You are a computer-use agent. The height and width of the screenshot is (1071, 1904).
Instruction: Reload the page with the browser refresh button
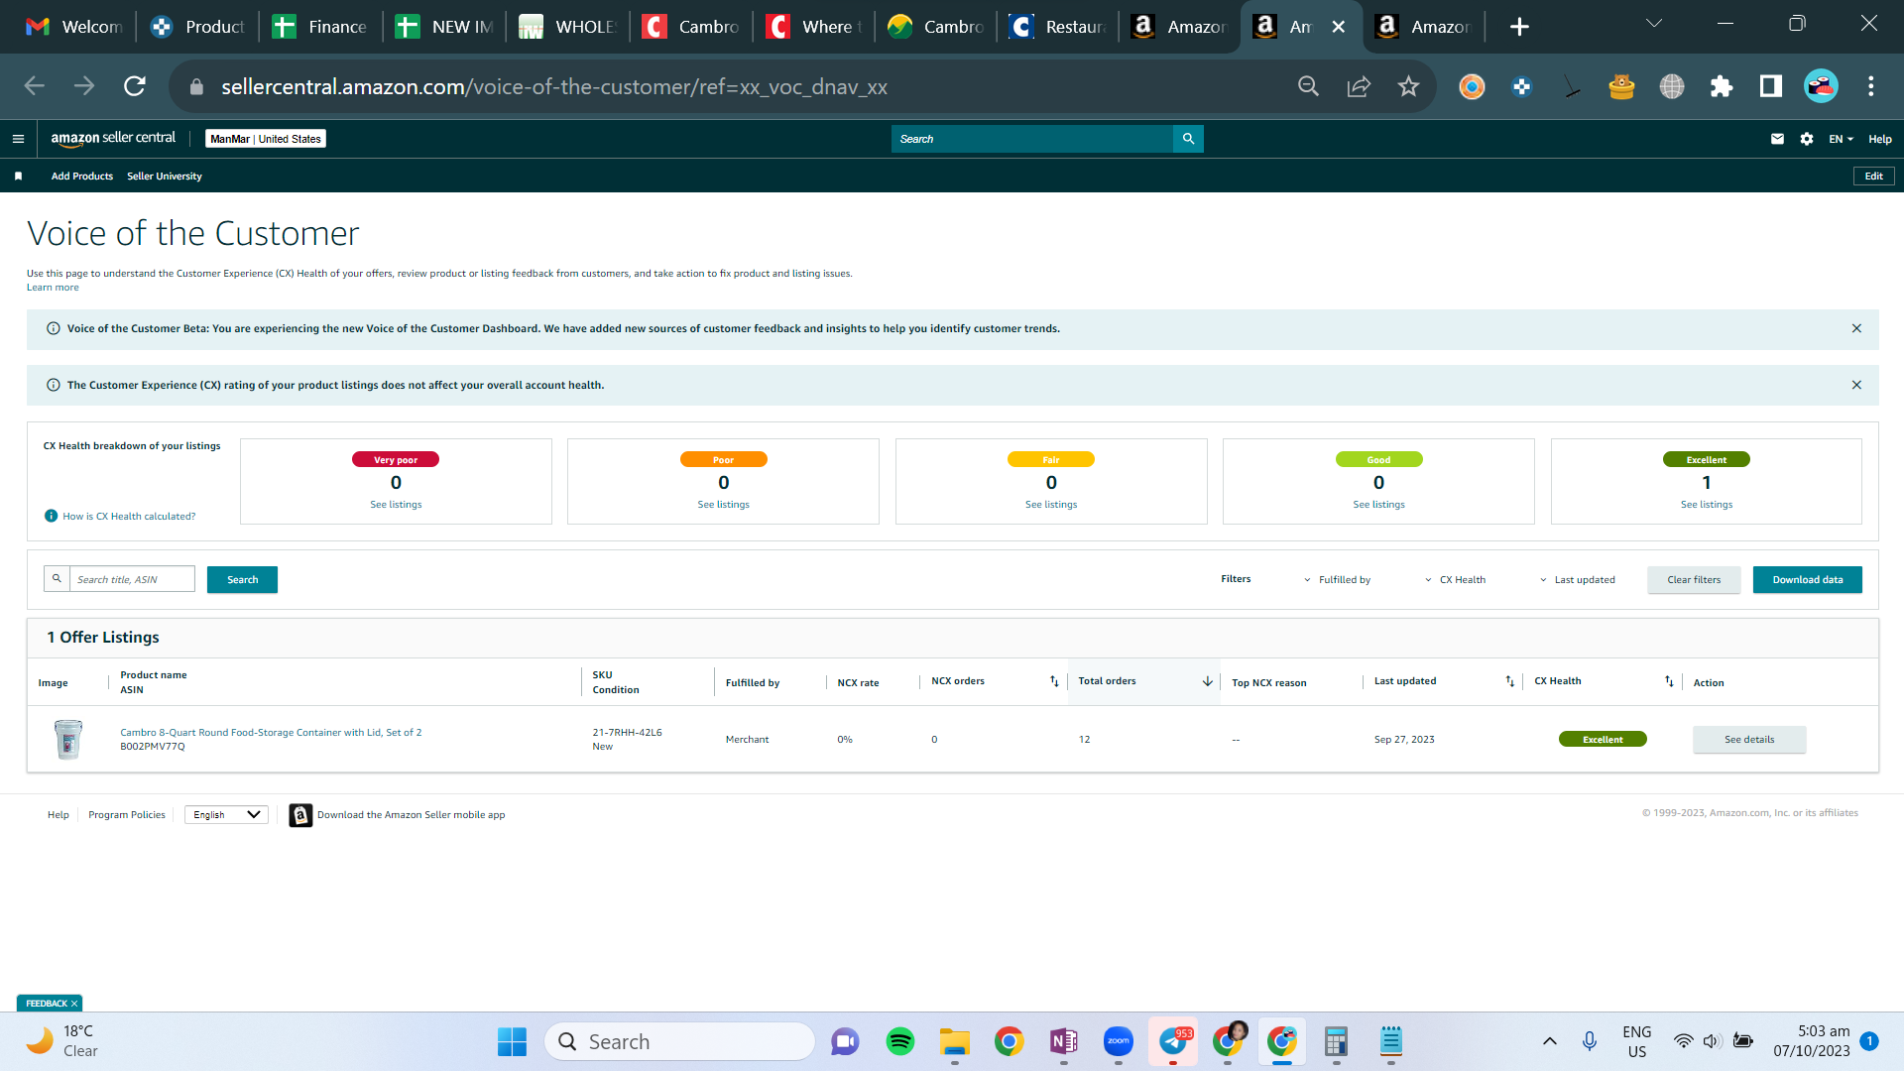135,86
